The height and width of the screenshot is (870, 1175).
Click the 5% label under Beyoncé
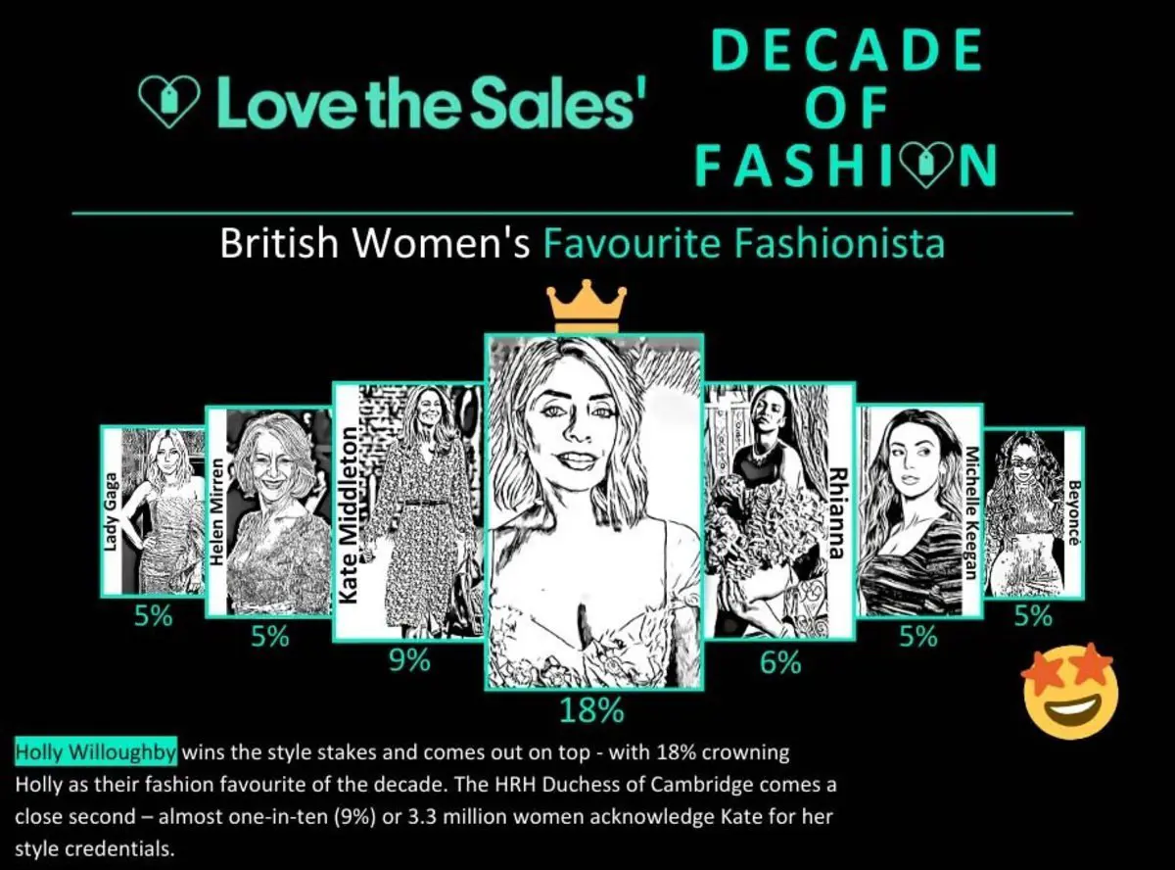pos(1033,616)
